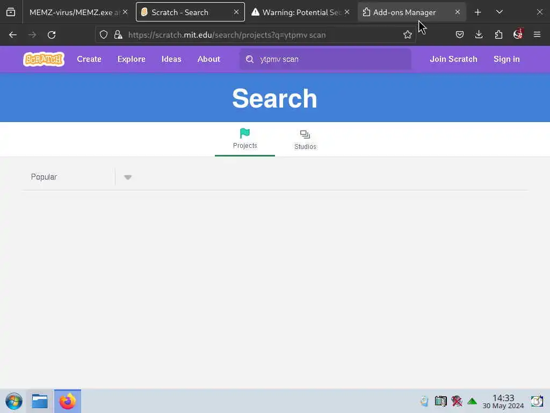The width and height of the screenshot is (550, 413).
Task: Click the disconnected network tray icon
Action: click(457, 401)
